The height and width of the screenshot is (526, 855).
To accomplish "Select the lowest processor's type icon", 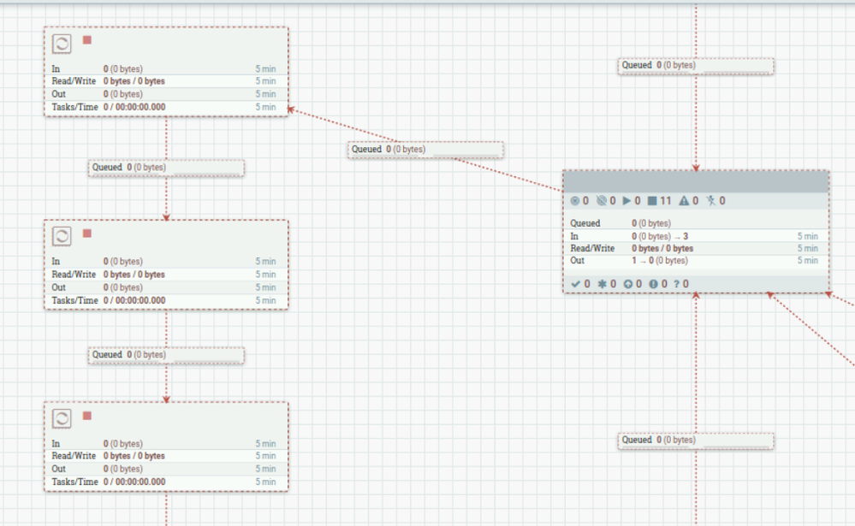I will [x=62, y=418].
